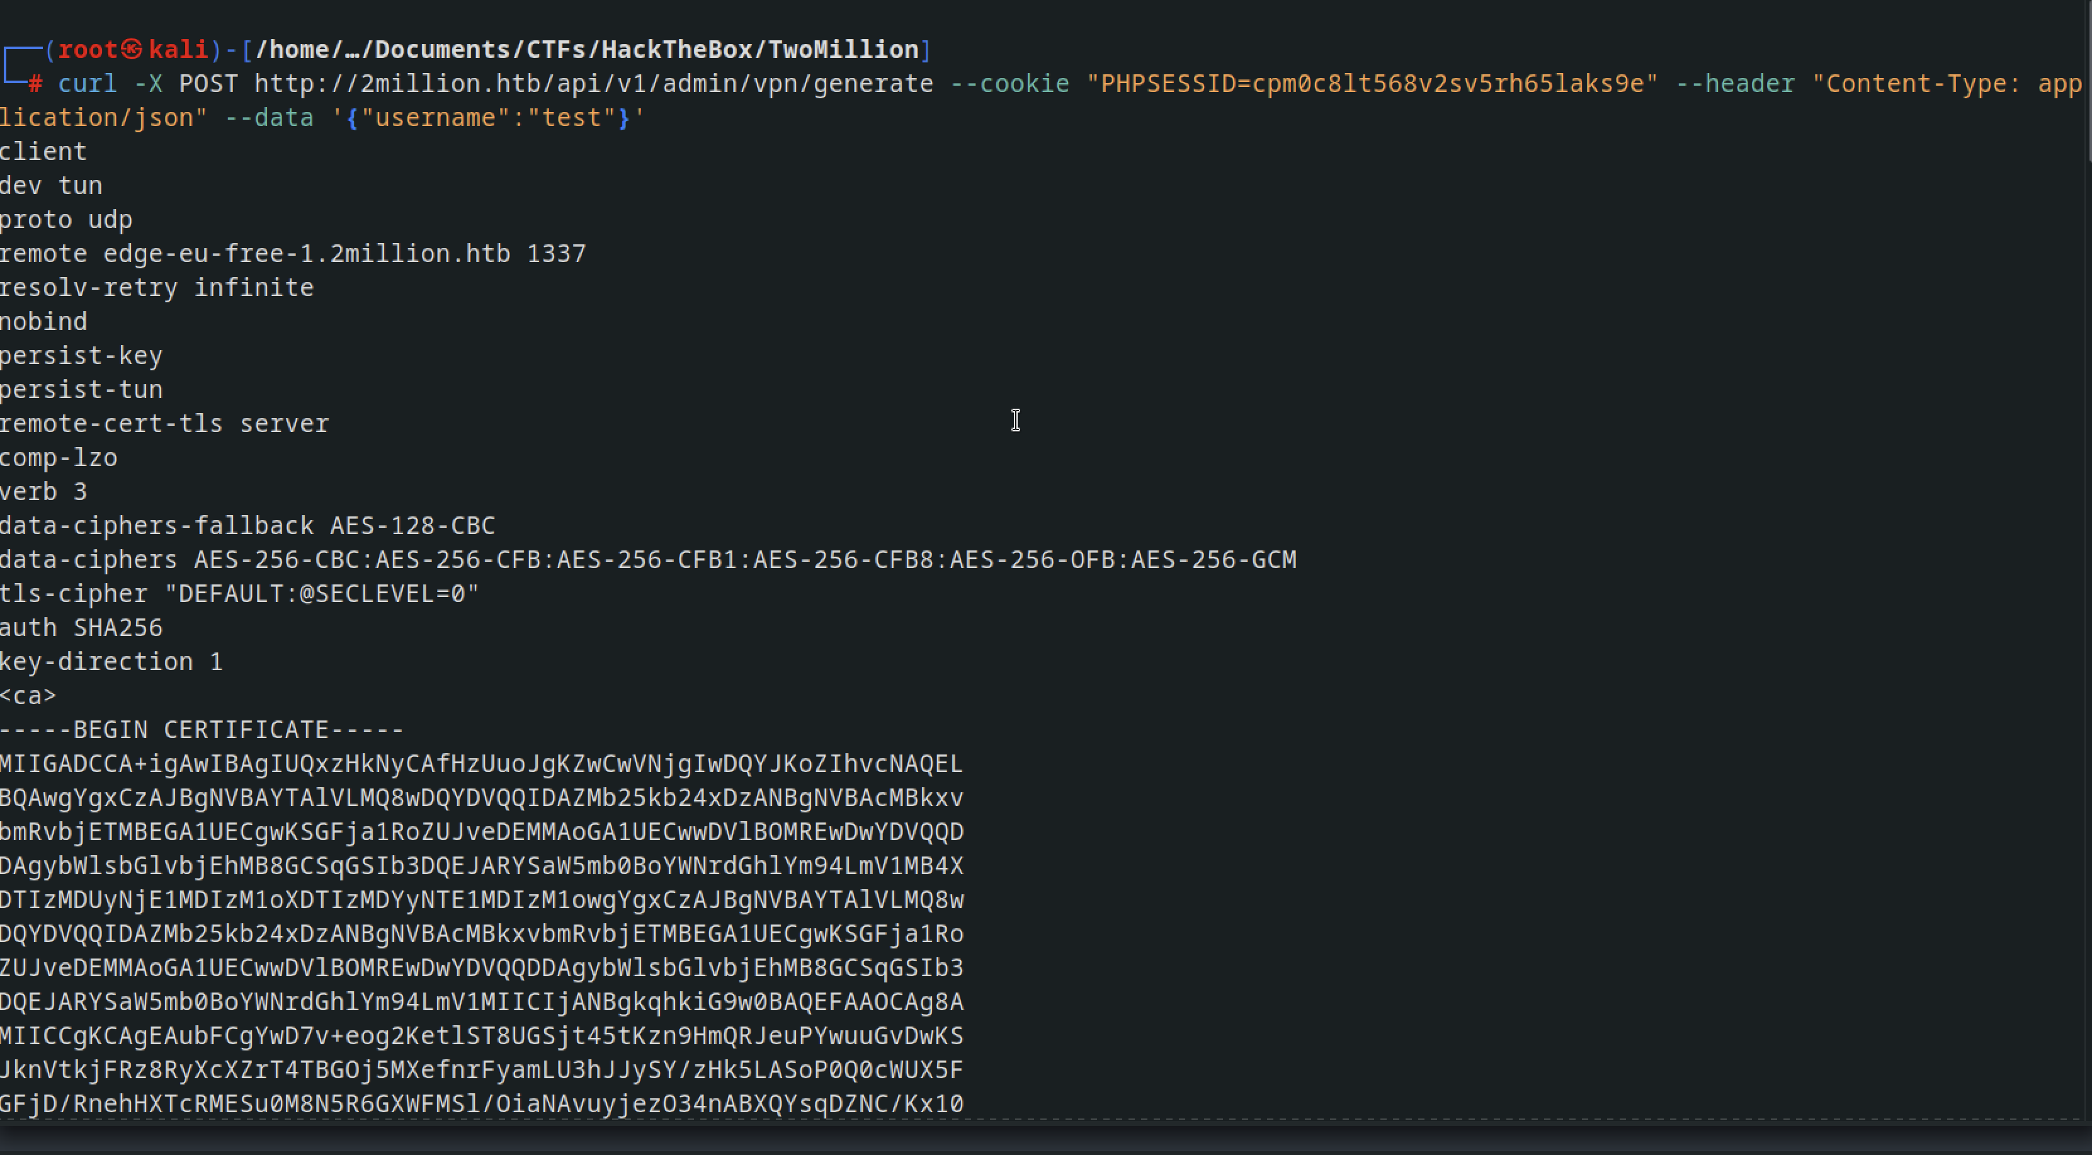Viewport: 2092px width, 1155px height.
Task: Click the 2million.htb vpn generate URL
Action: (594, 84)
